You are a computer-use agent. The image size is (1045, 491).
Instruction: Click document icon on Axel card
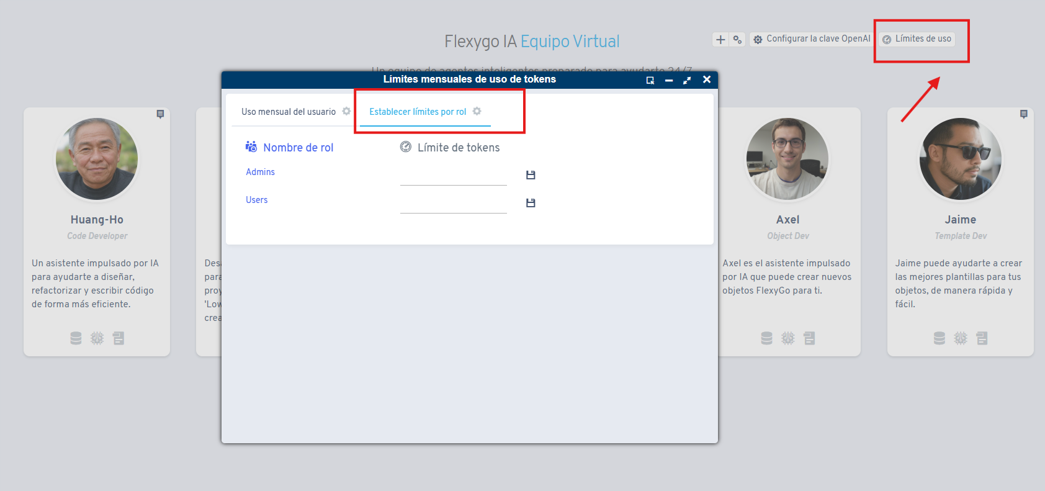pyautogui.click(x=809, y=338)
